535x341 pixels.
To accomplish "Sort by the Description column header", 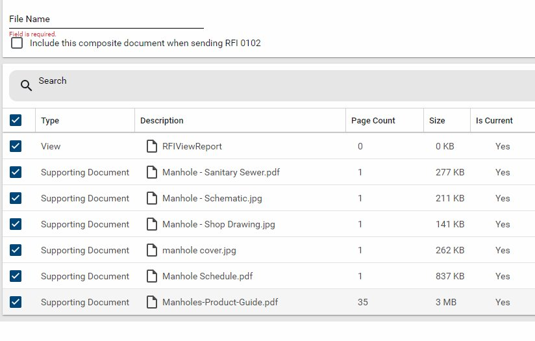I will (x=162, y=120).
